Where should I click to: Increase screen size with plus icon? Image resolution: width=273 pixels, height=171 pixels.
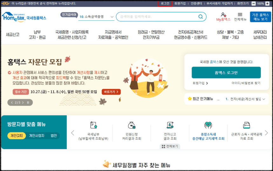tap(267, 3)
